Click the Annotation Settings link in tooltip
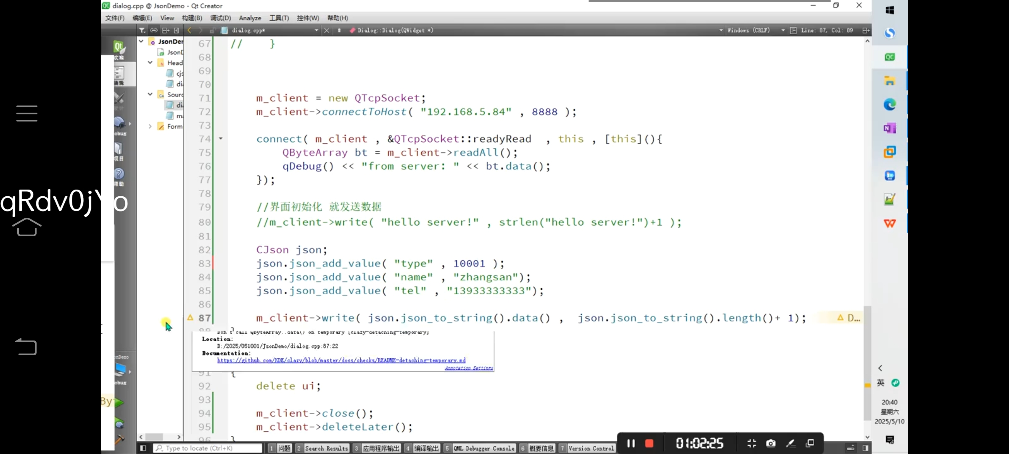 [469, 368]
